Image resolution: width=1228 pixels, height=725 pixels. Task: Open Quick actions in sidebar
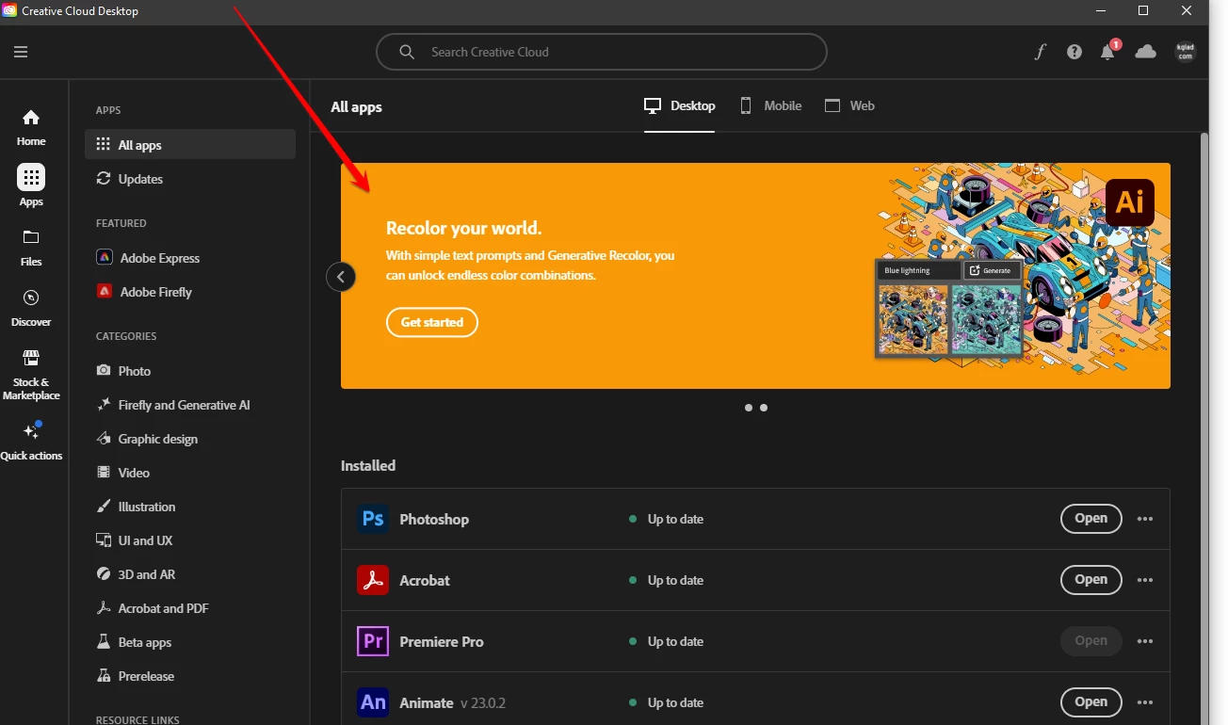click(x=31, y=442)
